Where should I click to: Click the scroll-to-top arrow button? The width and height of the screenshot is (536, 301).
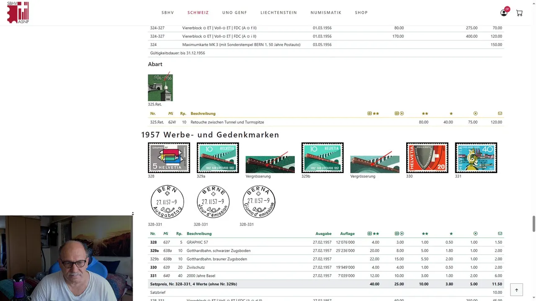pos(516,290)
